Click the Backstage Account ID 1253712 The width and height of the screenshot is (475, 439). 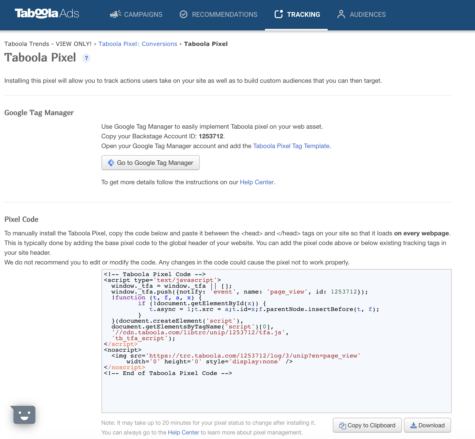tap(211, 136)
